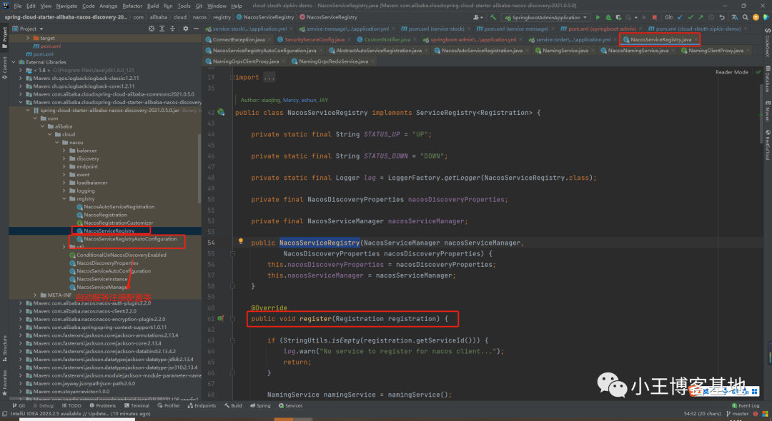Click the master Git branch in status bar
772x421 pixels.
737,414
